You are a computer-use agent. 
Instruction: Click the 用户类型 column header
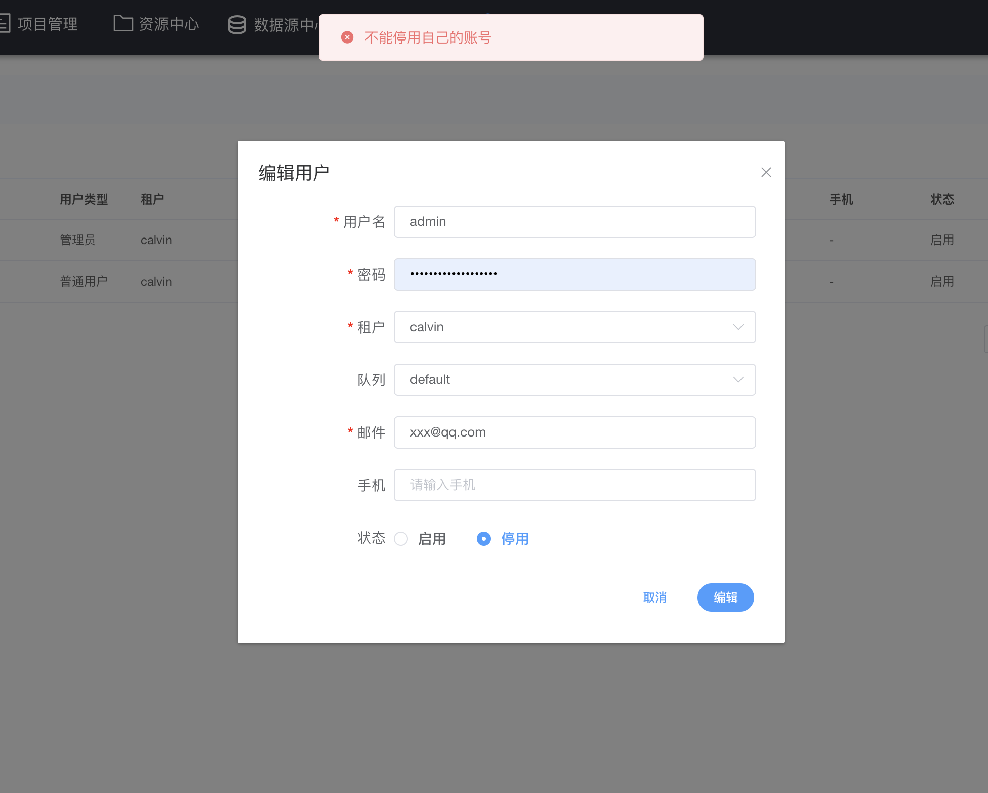84,200
